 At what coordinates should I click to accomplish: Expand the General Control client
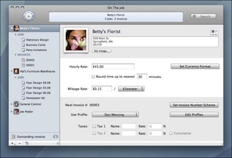click(12, 104)
